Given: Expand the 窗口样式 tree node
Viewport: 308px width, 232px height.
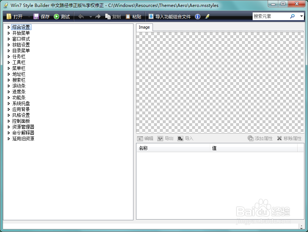Looking at the screenshot, I should coord(9,39).
